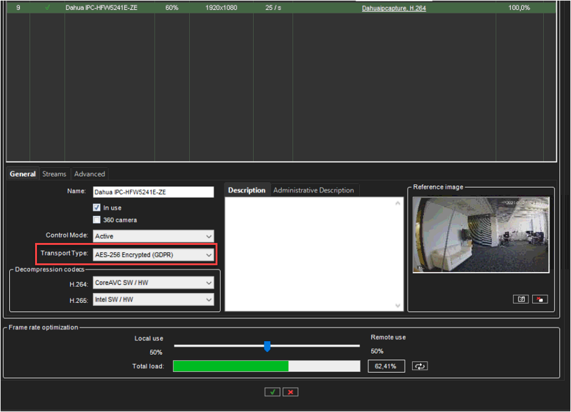
Task: Select the Administrative Description tab
Action: (314, 190)
